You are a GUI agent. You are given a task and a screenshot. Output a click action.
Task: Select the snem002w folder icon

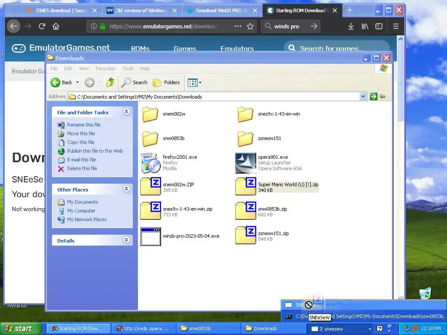coord(150,114)
